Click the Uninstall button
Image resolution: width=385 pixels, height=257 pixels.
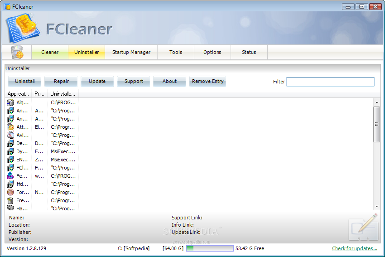pyautogui.click(x=24, y=81)
